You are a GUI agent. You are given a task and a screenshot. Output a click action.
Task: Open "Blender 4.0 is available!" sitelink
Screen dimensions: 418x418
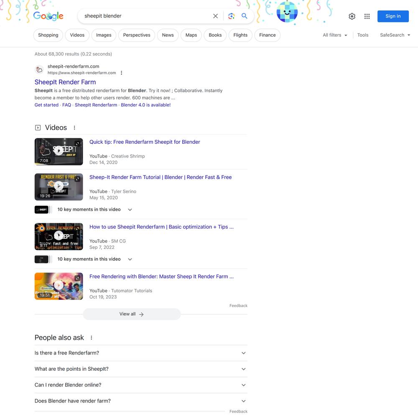[x=146, y=105]
